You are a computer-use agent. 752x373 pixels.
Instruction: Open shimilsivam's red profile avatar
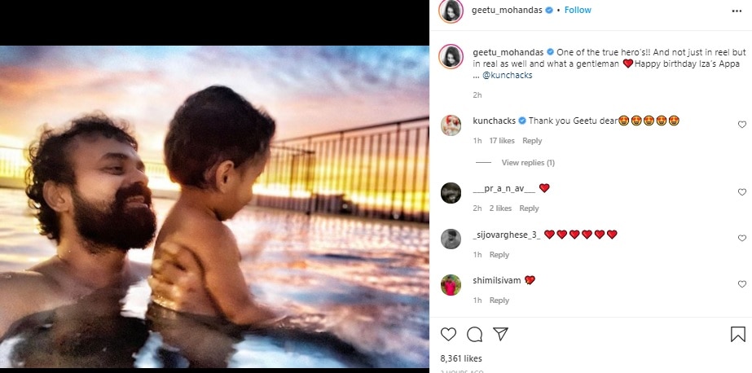(x=451, y=284)
